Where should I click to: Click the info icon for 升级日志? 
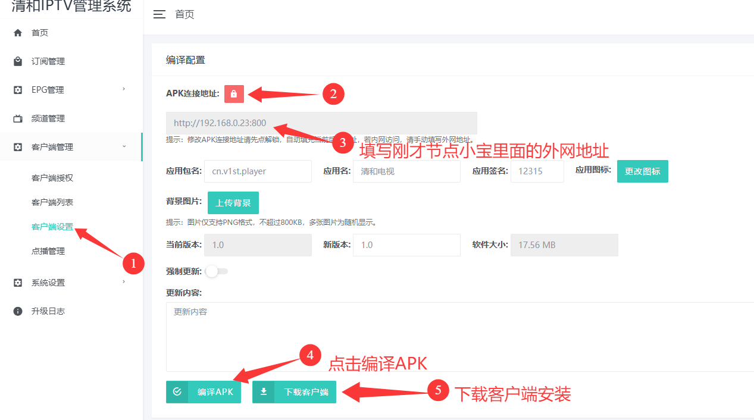(x=18, y=311)
